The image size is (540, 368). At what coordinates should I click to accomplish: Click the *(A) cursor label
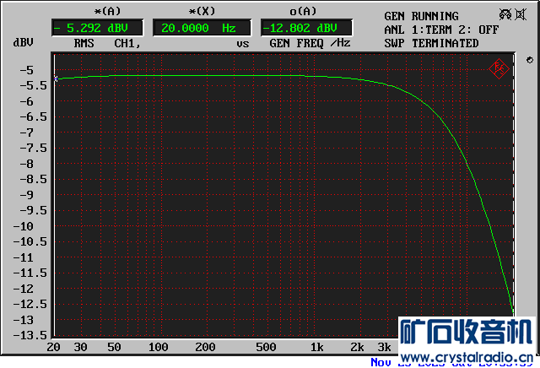(x=107, y=11)
